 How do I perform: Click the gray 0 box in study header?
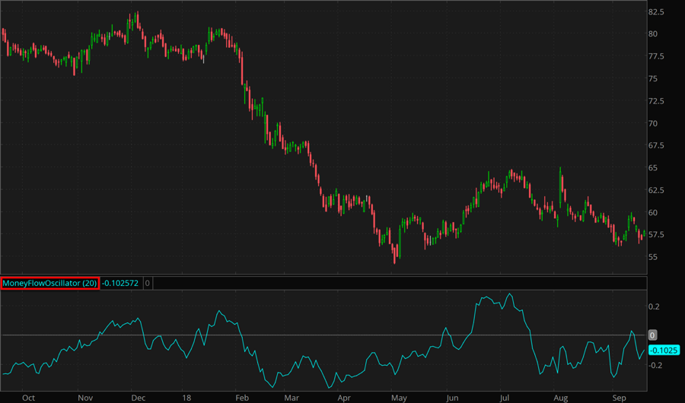147,283
